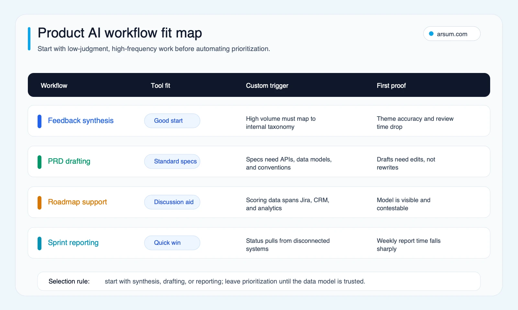
Task: Open the Sprint reporting row label
Action: [x=73, y=243]
